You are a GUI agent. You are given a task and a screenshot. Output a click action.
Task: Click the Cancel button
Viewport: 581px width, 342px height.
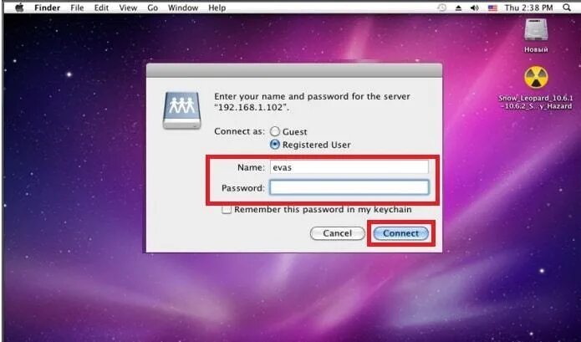(337, 233)
